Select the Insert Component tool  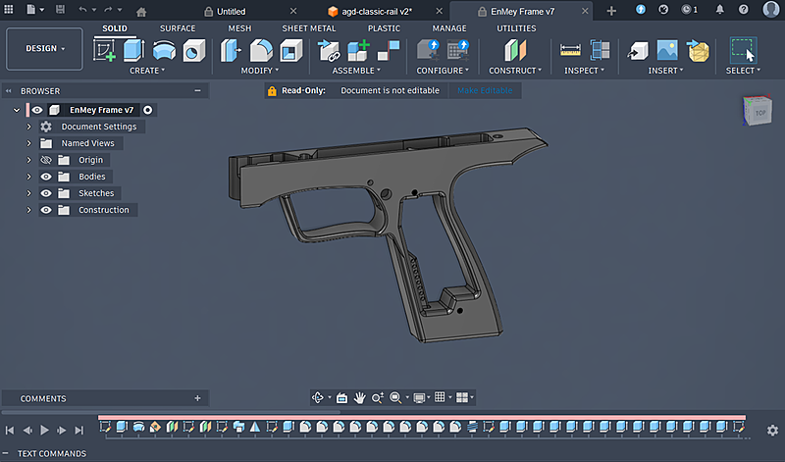tap(329, 51)
